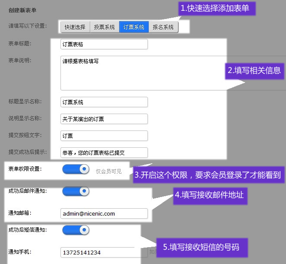This screenshot has width=286, height=264.
Task: Edit the 提交成功后提示 field
Action: (104, 153)
